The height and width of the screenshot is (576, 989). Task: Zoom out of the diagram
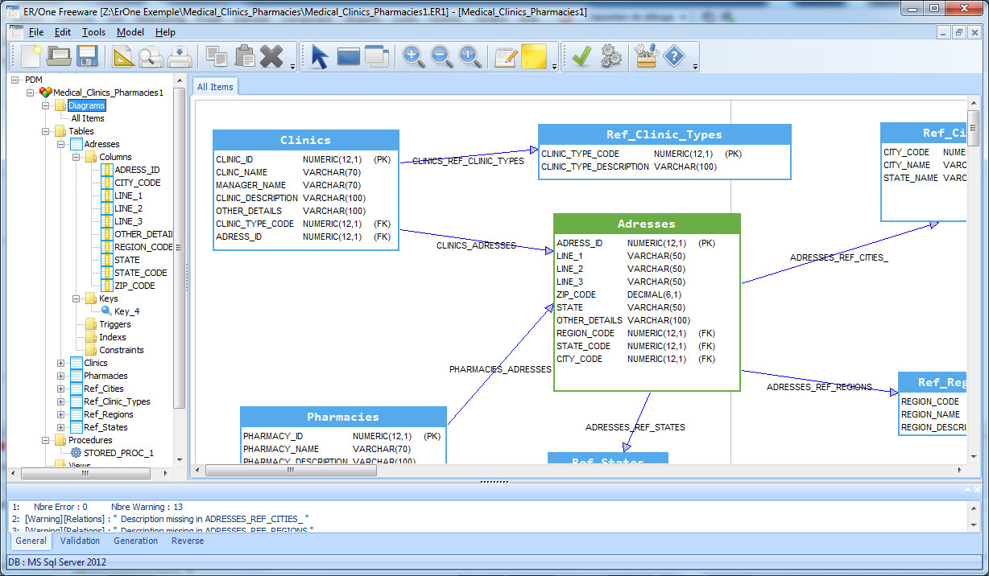pos(441,56)
